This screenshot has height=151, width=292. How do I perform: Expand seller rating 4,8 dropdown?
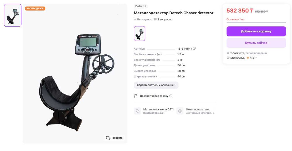click(x=256, y=58)
